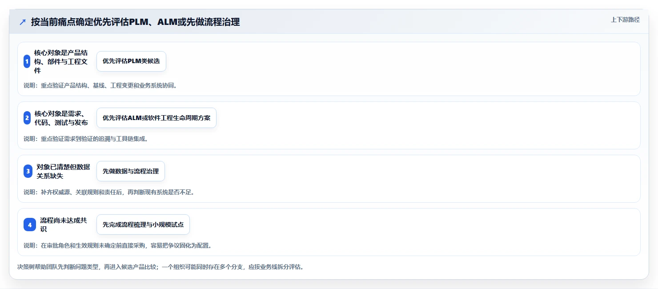Image resolution: width=658 pixels, height=289 pixels.
Task: Click the condition 对象已清楚但数据关系缺失
Action: pyautogui.click(x=64, y=171)
